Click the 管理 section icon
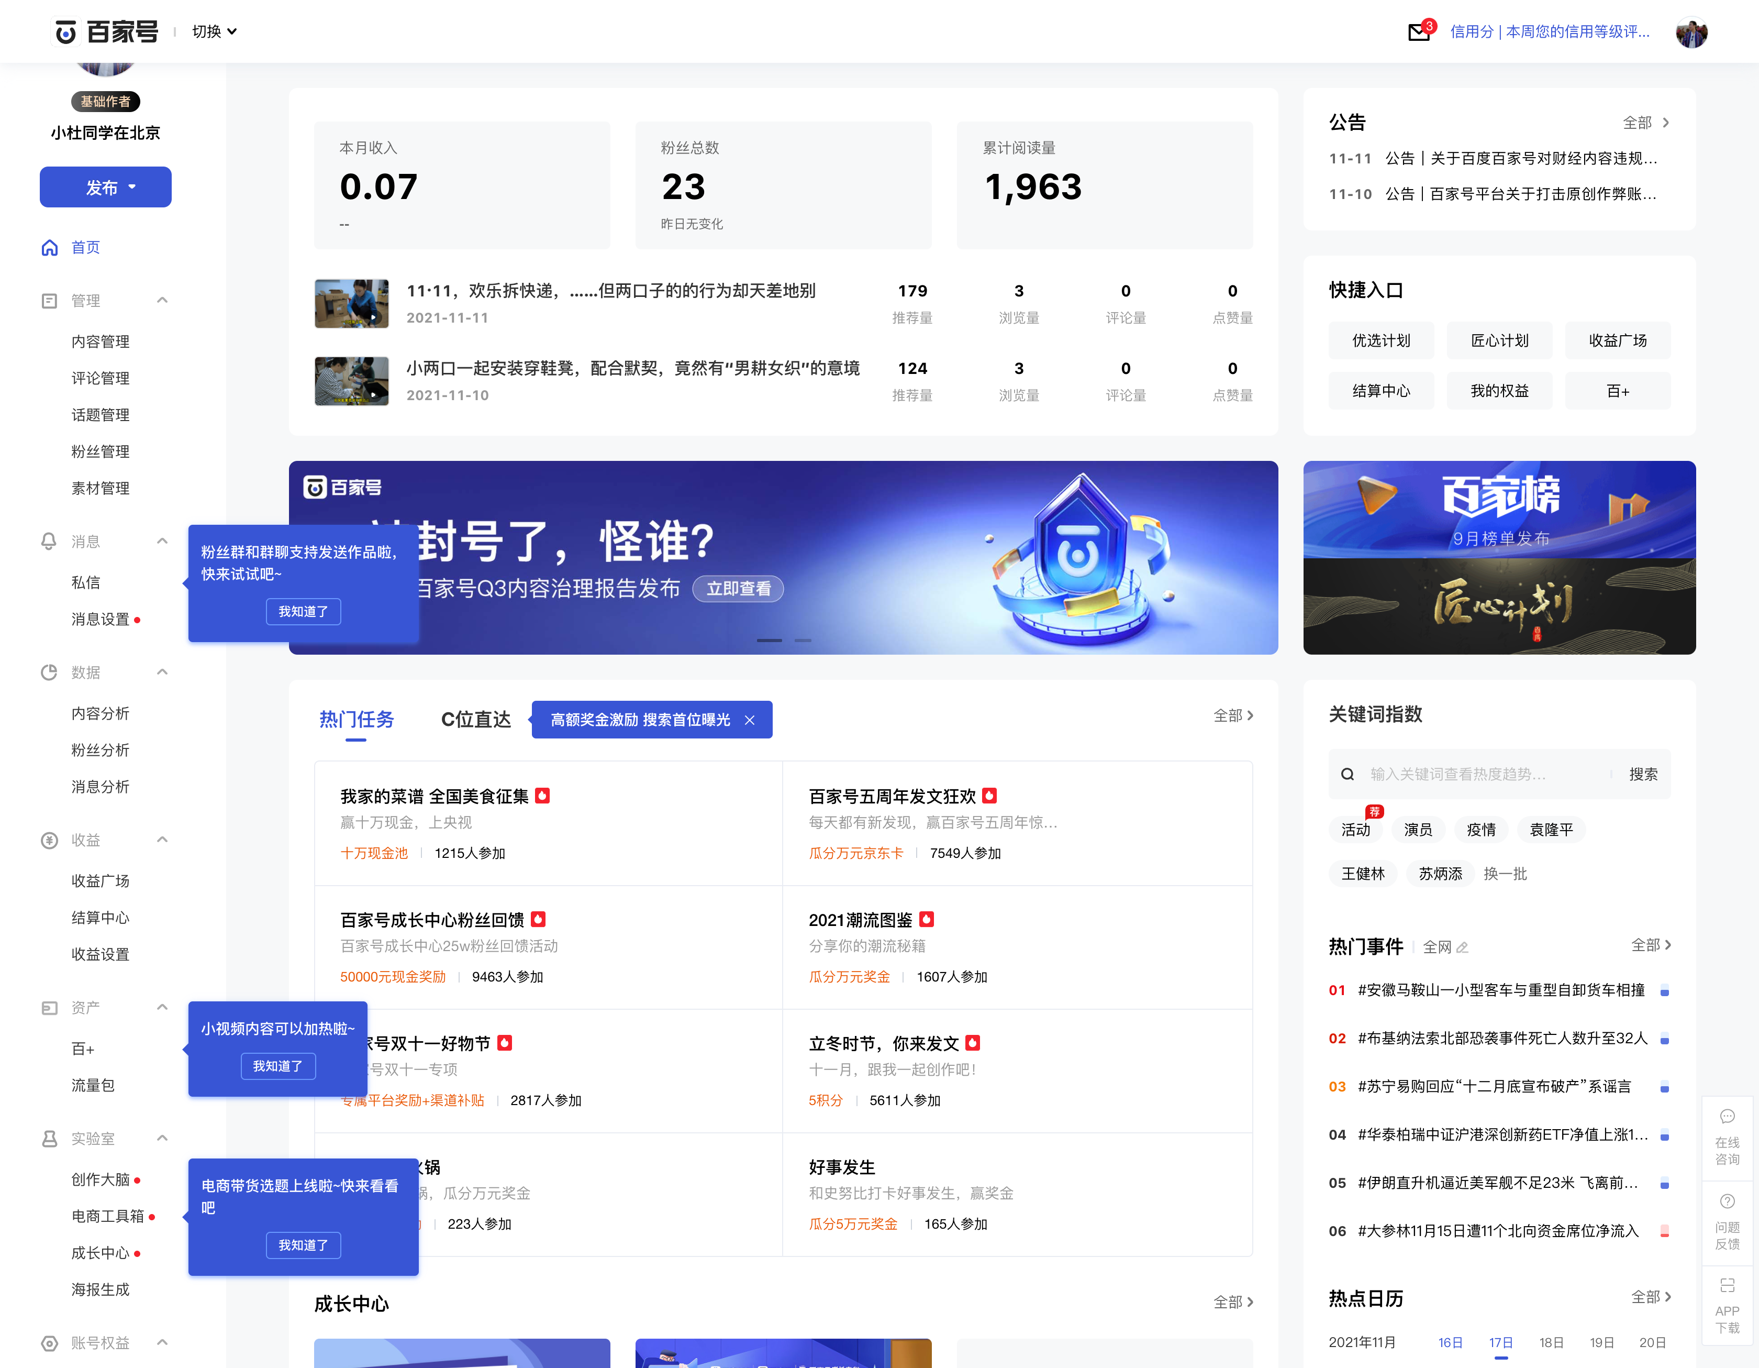Viewport: 1759px width, 1368px height. pyautogui.click(x=50, y=301)
